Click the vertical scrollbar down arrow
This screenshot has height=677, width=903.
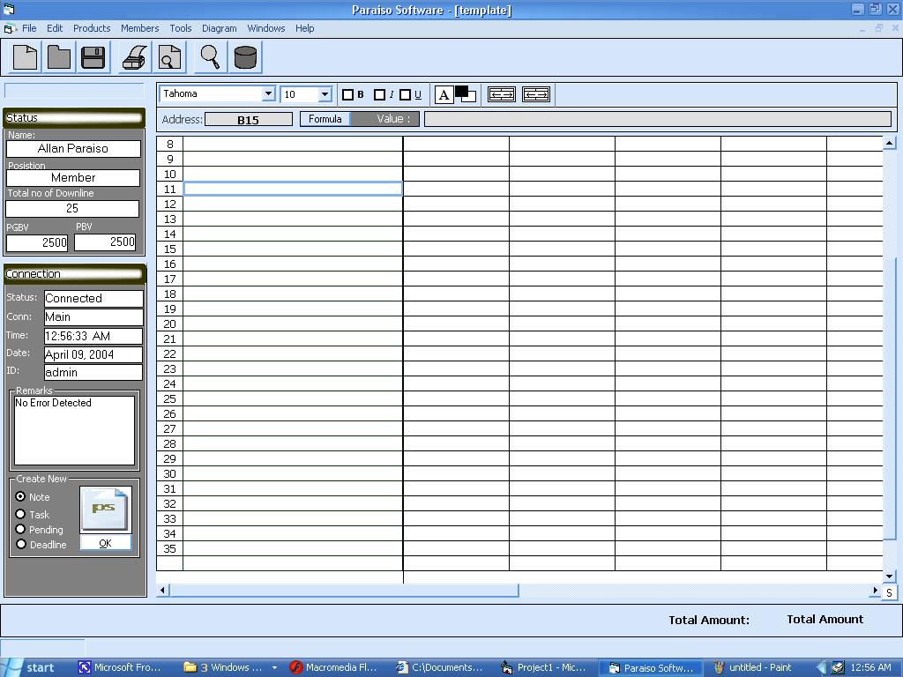889,577
